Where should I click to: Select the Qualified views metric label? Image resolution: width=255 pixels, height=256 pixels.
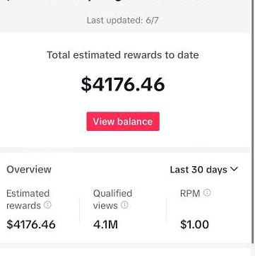[112, 199]
